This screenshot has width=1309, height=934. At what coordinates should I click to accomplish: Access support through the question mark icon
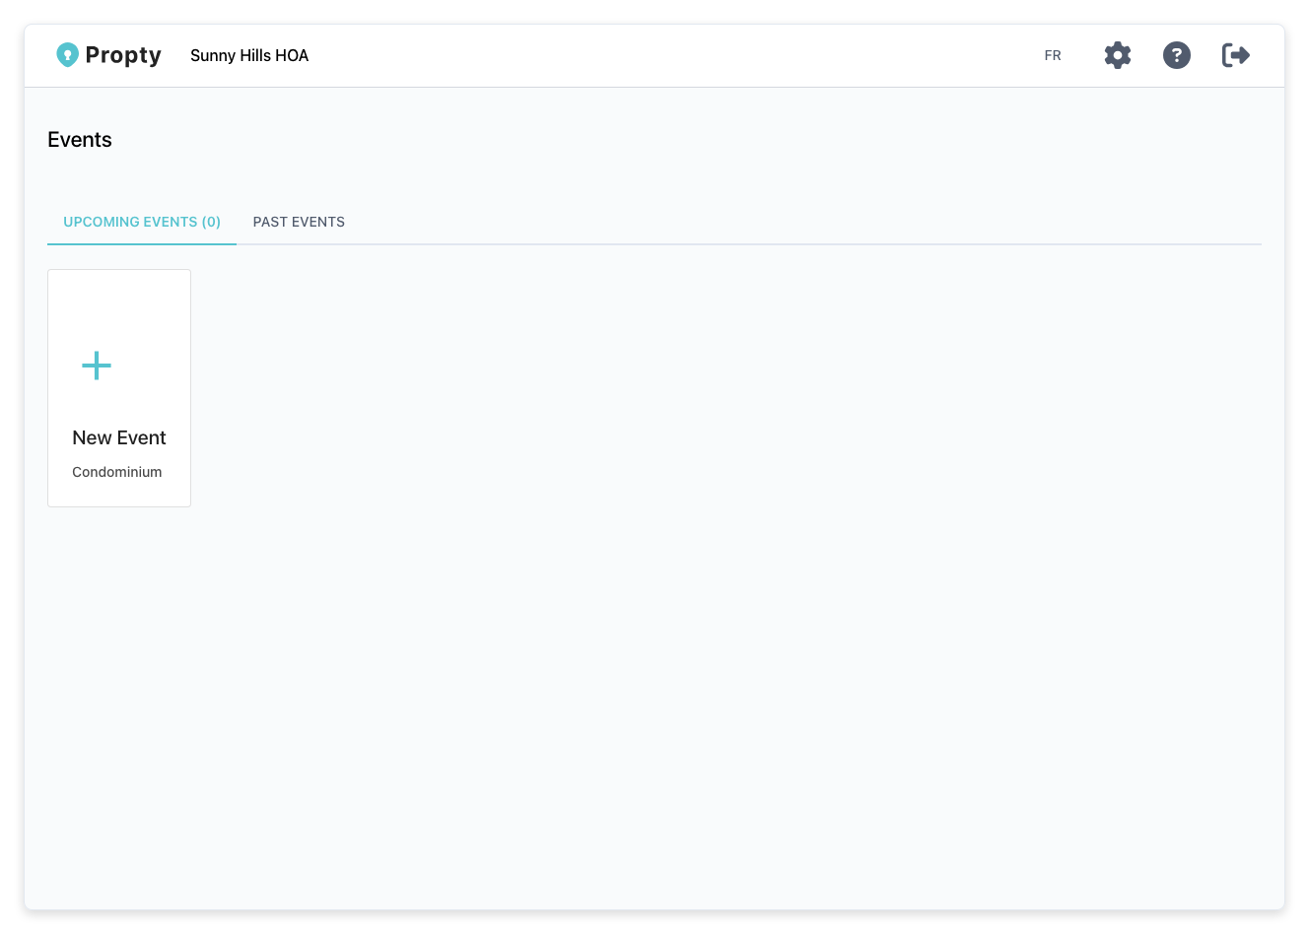(x=1176, y=55)
